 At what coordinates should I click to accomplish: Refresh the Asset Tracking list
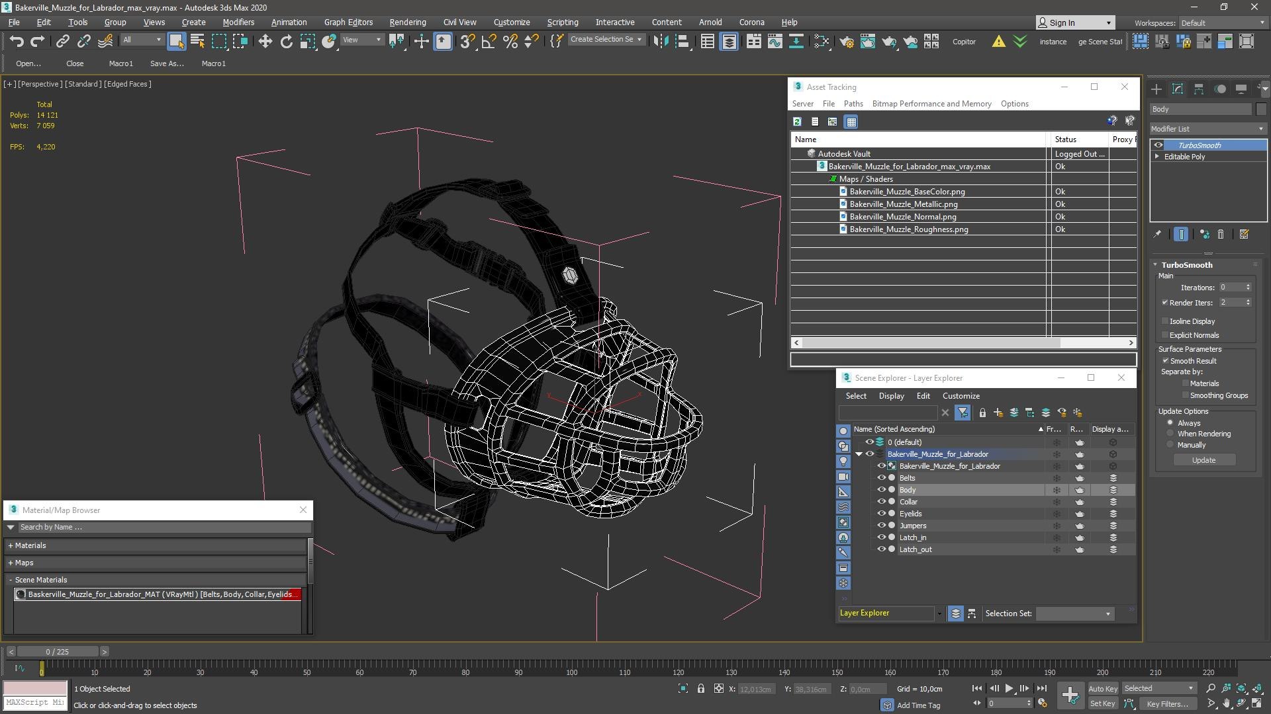797,122
